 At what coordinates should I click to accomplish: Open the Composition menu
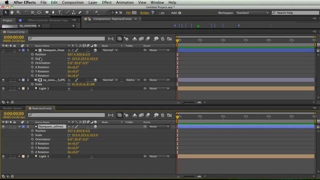pos(72,2)
